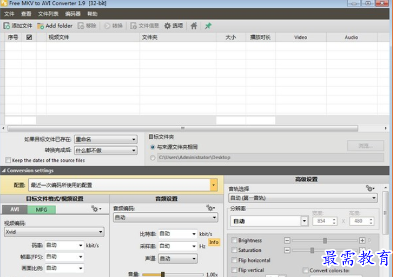
Task: Open the audio codec (音频编码) dropdown
Action: tap(165, 218)
